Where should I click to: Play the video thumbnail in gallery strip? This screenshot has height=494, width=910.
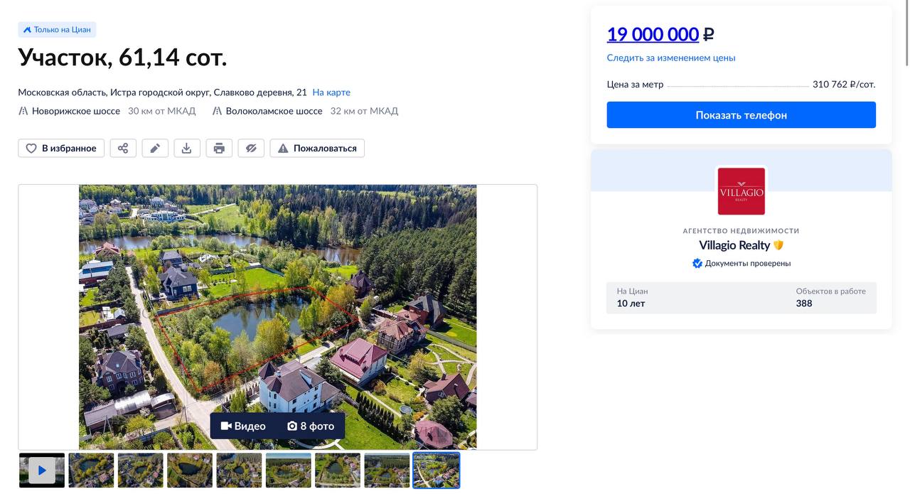(42, 471)
